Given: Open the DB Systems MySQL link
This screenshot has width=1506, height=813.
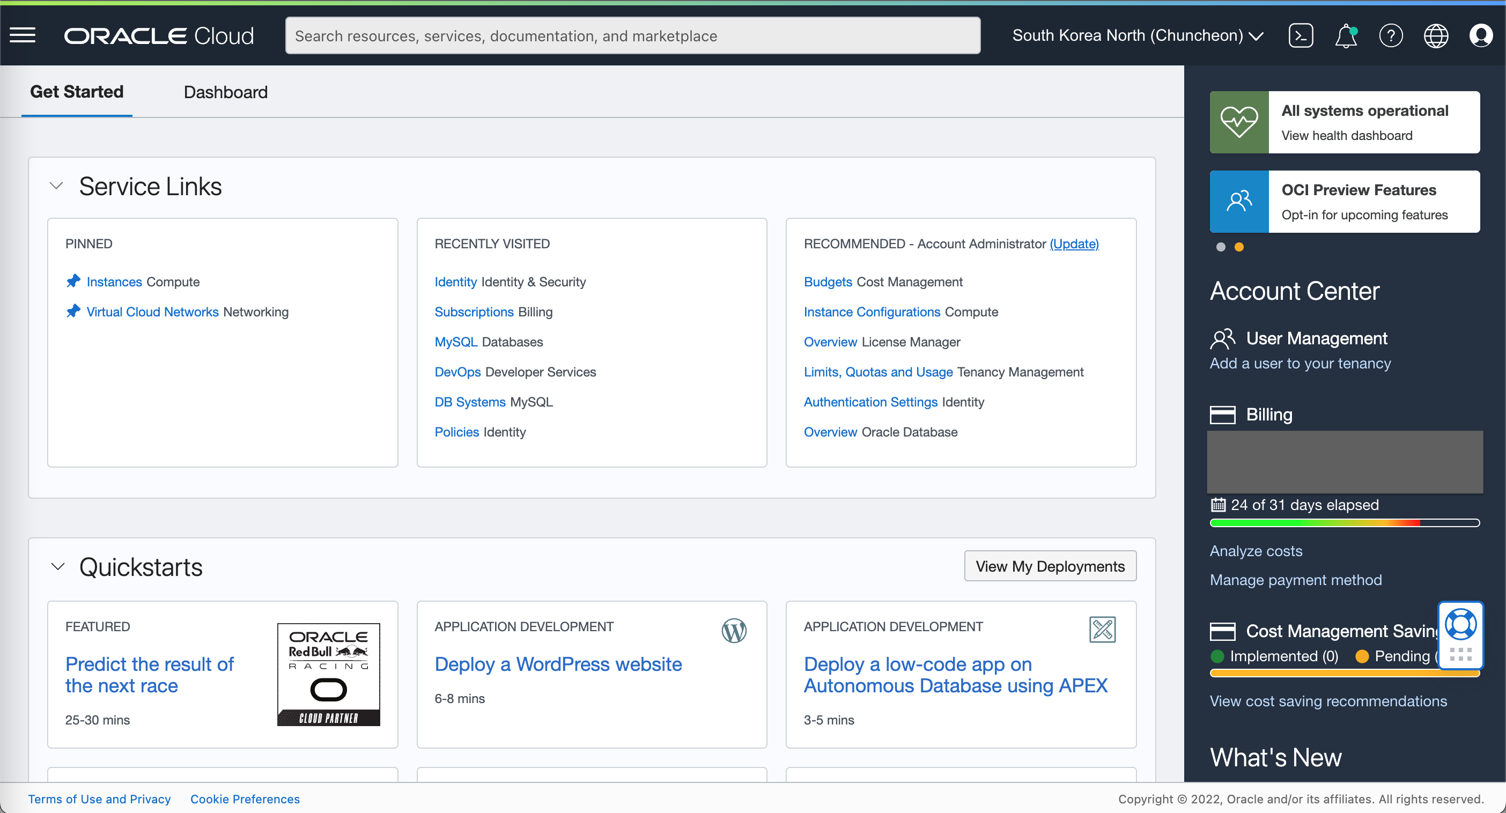Looking at the screenshot, I should pos(470,402).
